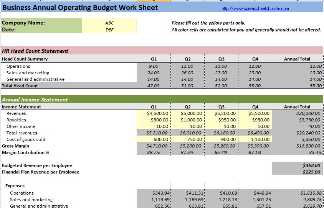This screenshot has width=324, height=208.
Task: Click Total revenues Q3 value $6,160.00
Action: coord(221,133)
